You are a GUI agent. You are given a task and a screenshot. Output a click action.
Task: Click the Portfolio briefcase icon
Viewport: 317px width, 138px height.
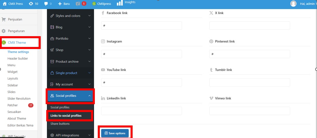pyautogui.click(x=52, y=39)
